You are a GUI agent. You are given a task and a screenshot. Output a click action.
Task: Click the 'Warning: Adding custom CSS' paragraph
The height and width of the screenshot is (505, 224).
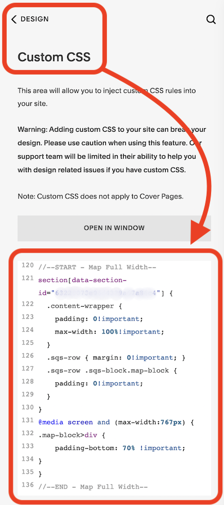click(111, 150)
